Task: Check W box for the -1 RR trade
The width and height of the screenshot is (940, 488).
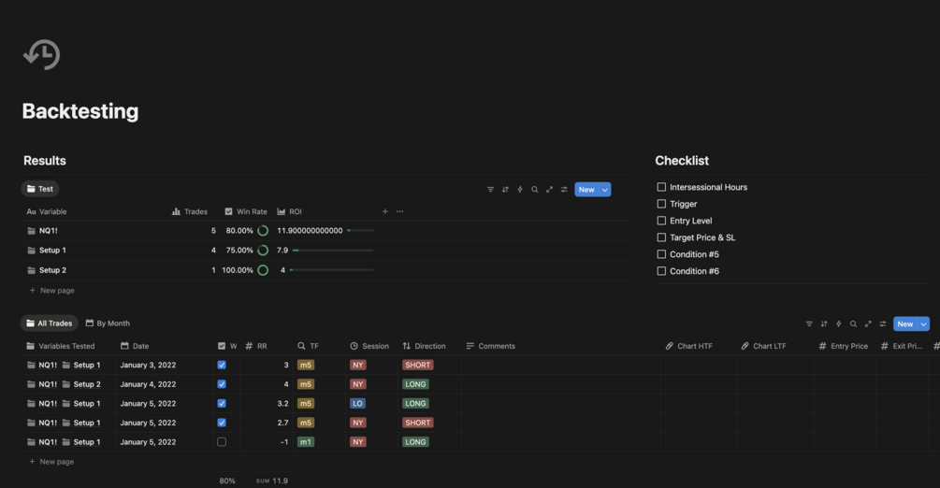Action: (222, 442)
